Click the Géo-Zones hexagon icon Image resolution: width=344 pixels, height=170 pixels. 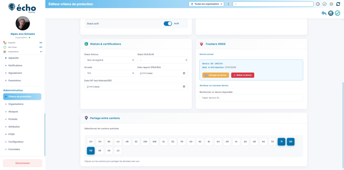(5, 47)
